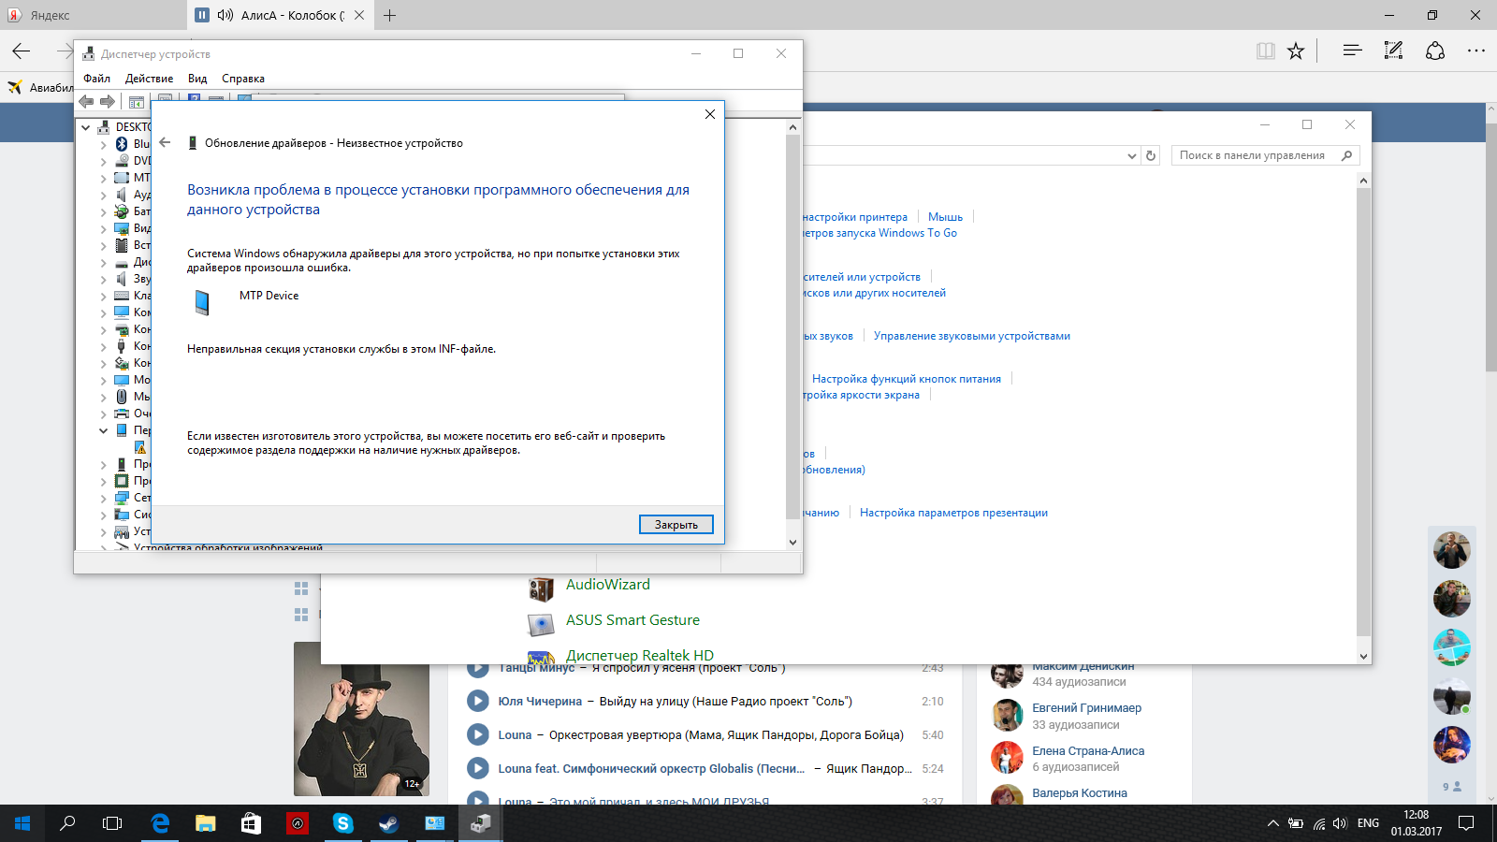
Task: Open address bar dropdown in Control Panel
Action: pos(1131,156)
